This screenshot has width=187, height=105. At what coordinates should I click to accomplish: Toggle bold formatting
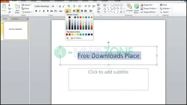pos(36,11)
